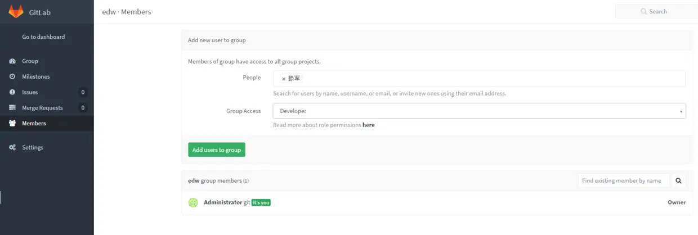698x235 pixels.
Task: Click the top Search box
Action: coord(656,11)
